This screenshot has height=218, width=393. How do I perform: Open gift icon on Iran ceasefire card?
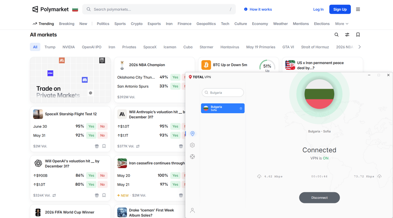(181, 195)
